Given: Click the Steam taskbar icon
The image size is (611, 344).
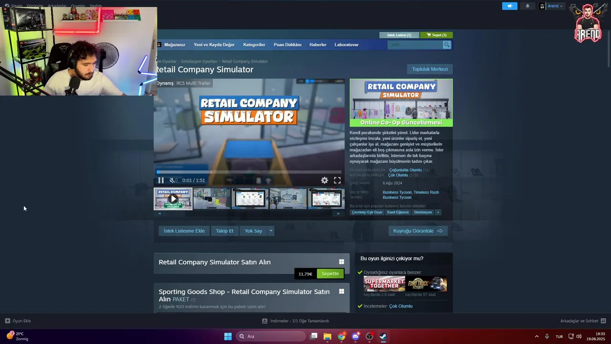Looking at the screenshot, I should 383,336.
